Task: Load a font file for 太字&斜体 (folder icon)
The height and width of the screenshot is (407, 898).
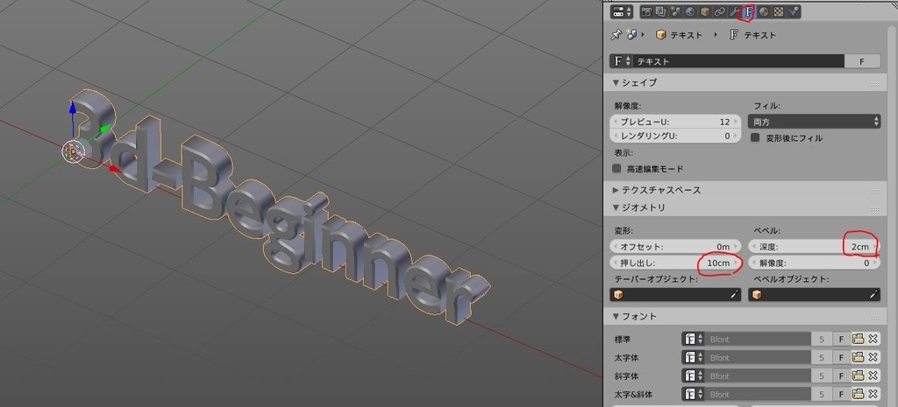Action: click(858, 395)
